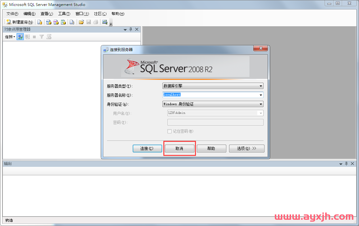Start an Analysis Services MDX query
Screen dimensions: 359x226
(49, 22)
